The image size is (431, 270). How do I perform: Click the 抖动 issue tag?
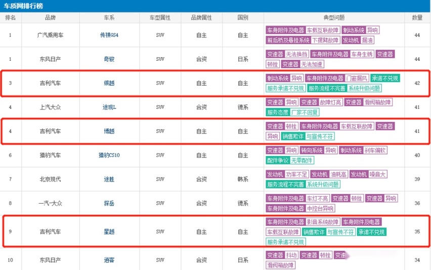tap(291, 255)
